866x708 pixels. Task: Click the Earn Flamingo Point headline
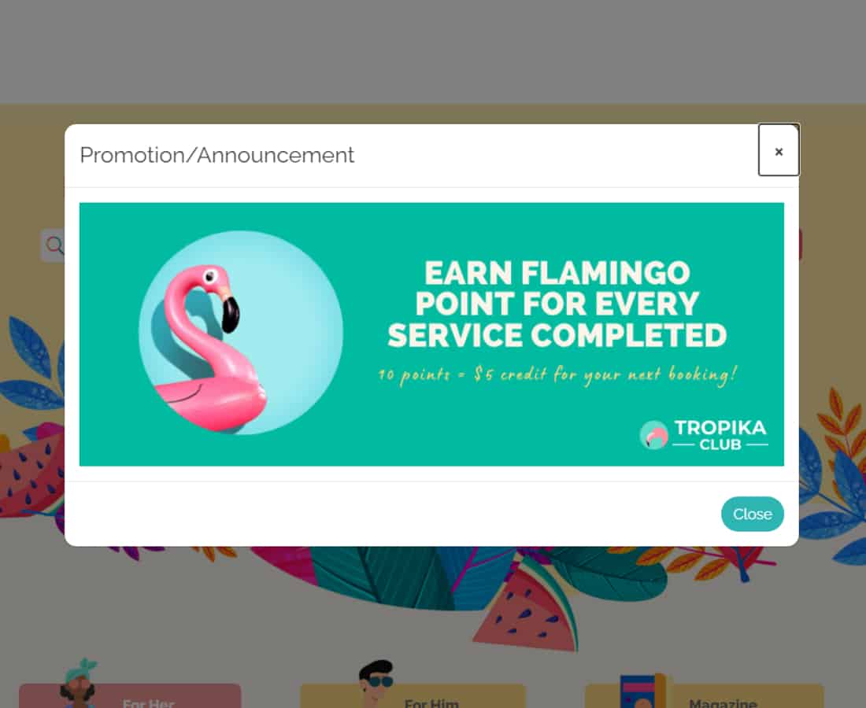click(557, 304)
